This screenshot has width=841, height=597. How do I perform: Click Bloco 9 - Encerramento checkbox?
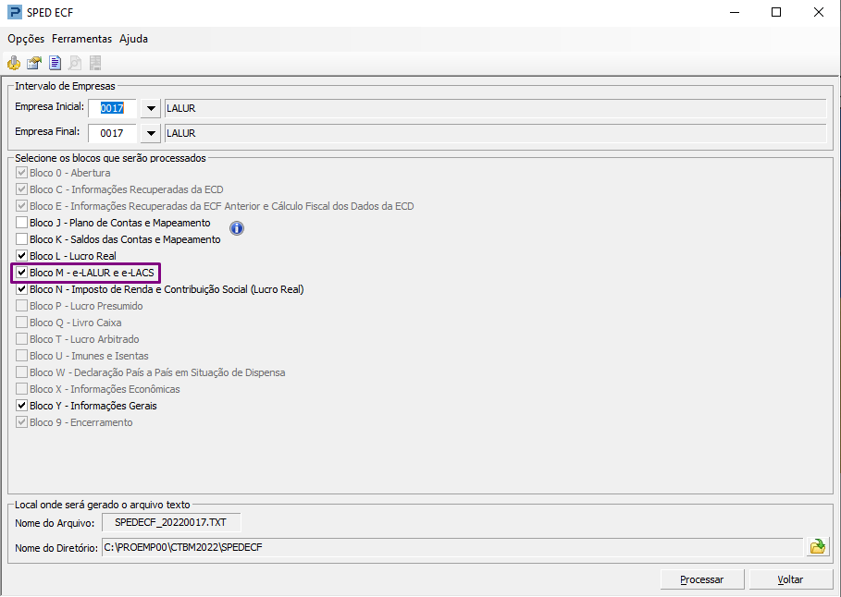point(21,421)
